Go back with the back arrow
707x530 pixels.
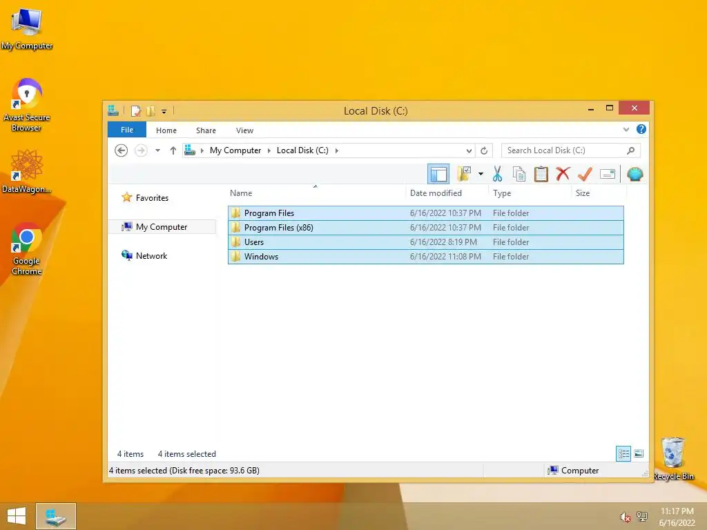[x=122, y=150]
